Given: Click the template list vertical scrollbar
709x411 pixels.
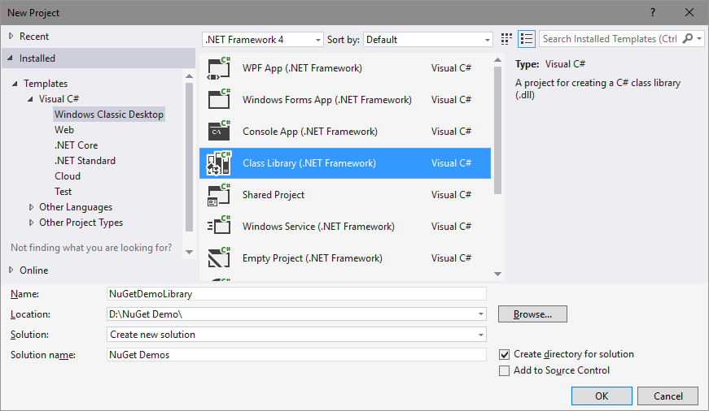Looking at the screenshot, I should click(498, 130).
